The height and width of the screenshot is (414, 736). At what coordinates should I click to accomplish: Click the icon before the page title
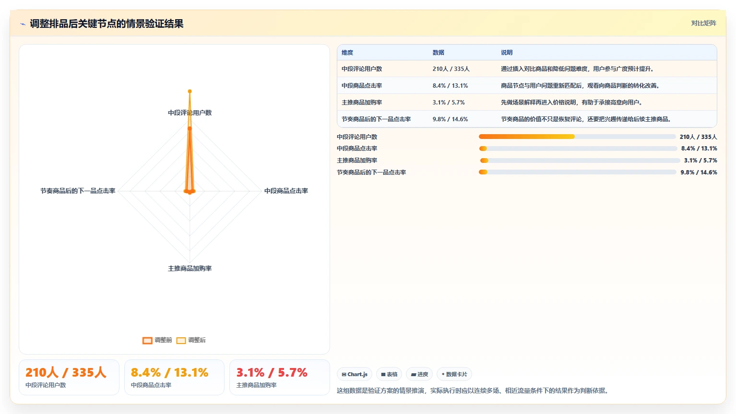23,24
